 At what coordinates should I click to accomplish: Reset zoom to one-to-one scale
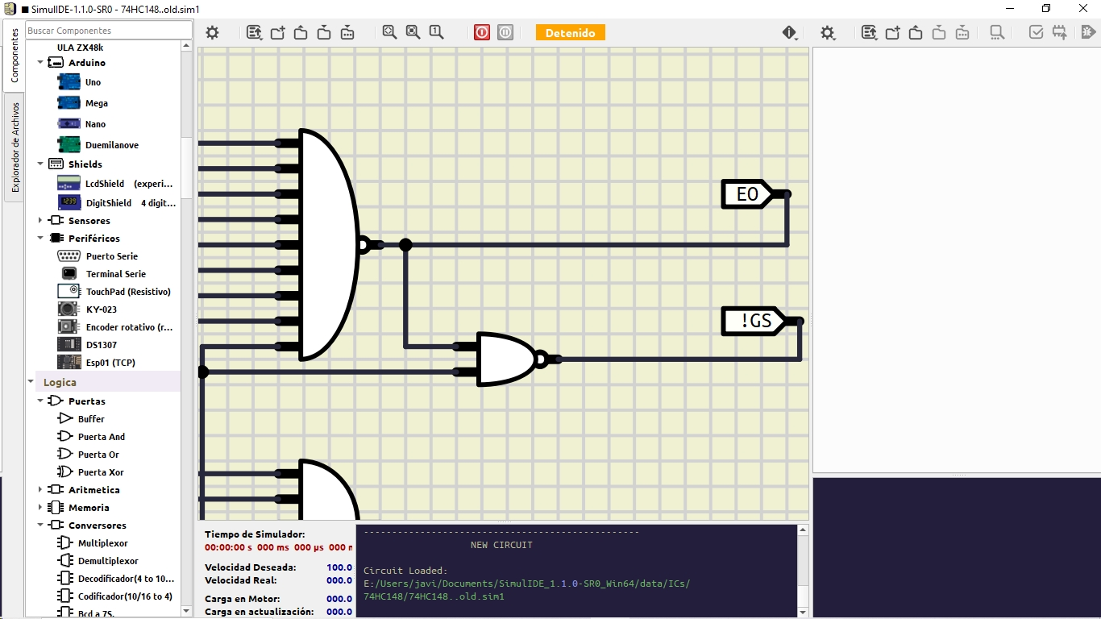tap(436, 32)
